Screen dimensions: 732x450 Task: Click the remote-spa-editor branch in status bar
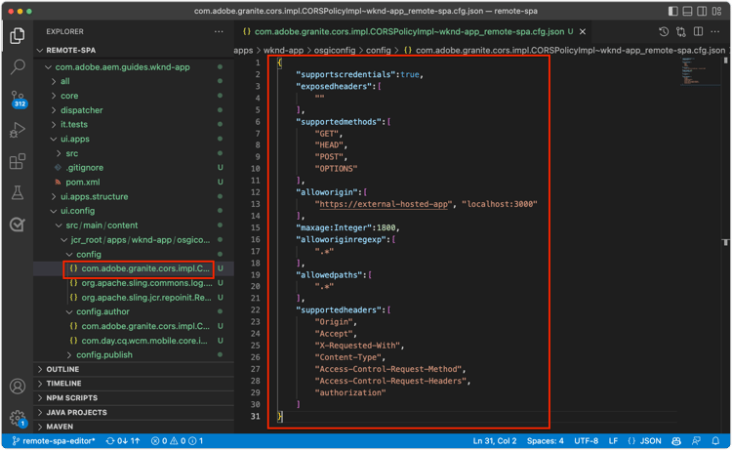[x=54, y=441]
